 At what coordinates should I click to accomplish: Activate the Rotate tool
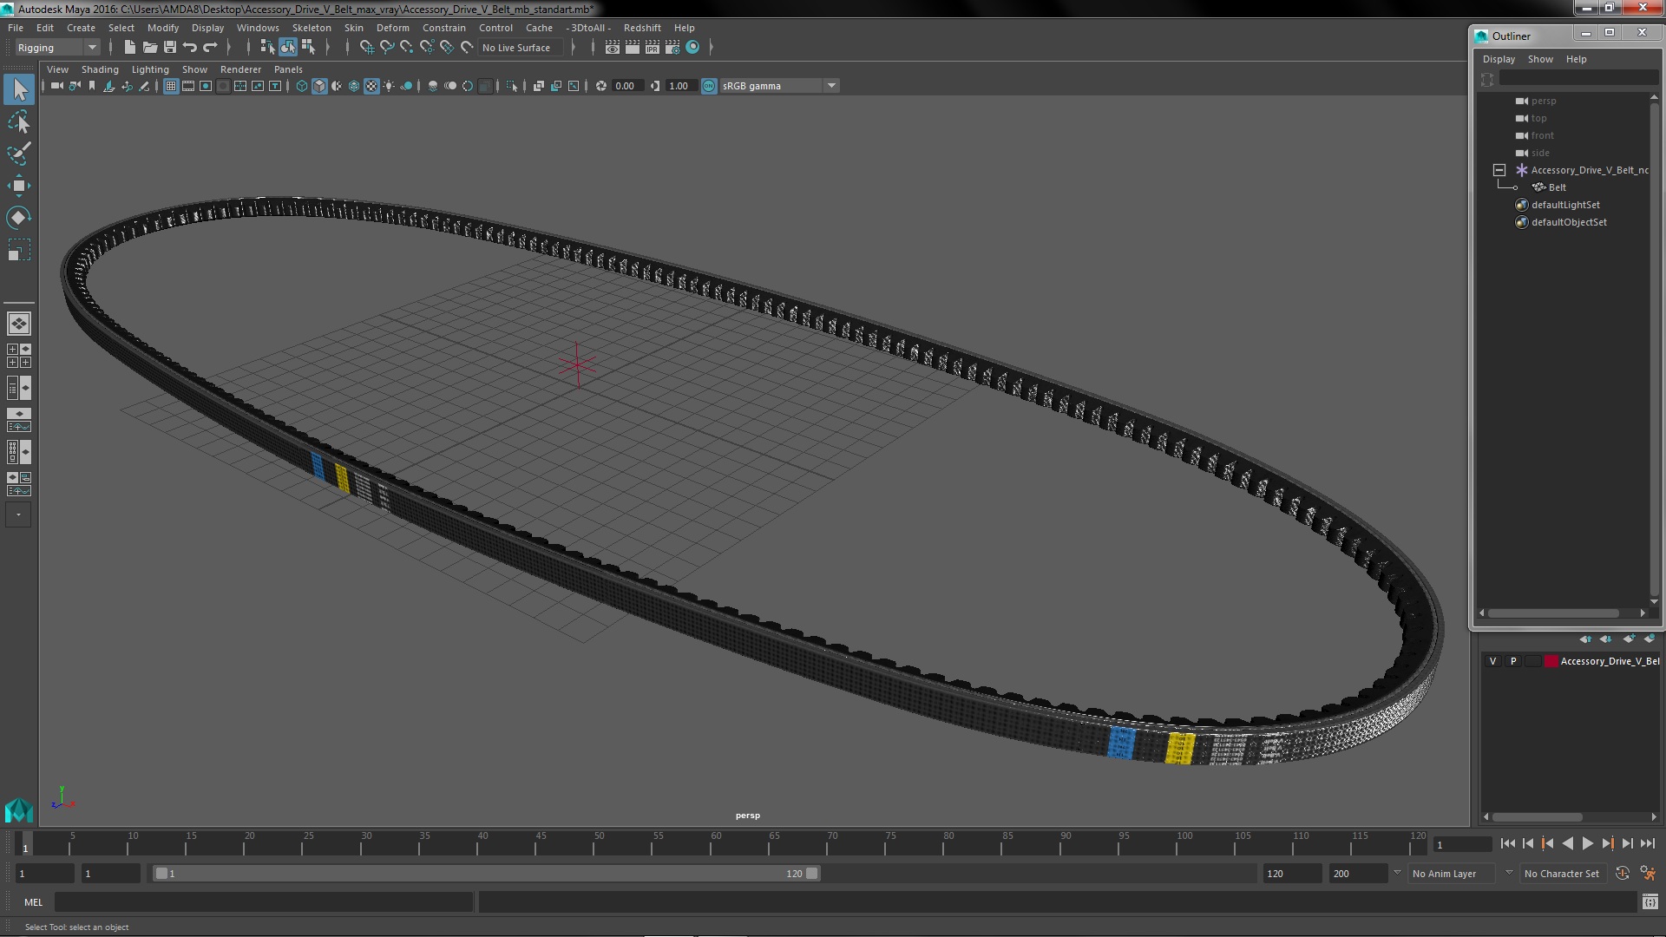[x=18, y=218]
